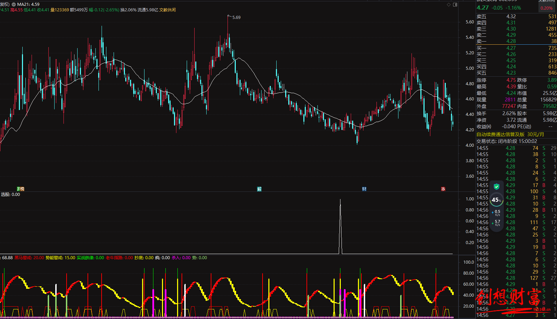This screenshot has width=557, height=319.
Task: Select the 14:55 tick with volume 74
Action: point(517,148)
